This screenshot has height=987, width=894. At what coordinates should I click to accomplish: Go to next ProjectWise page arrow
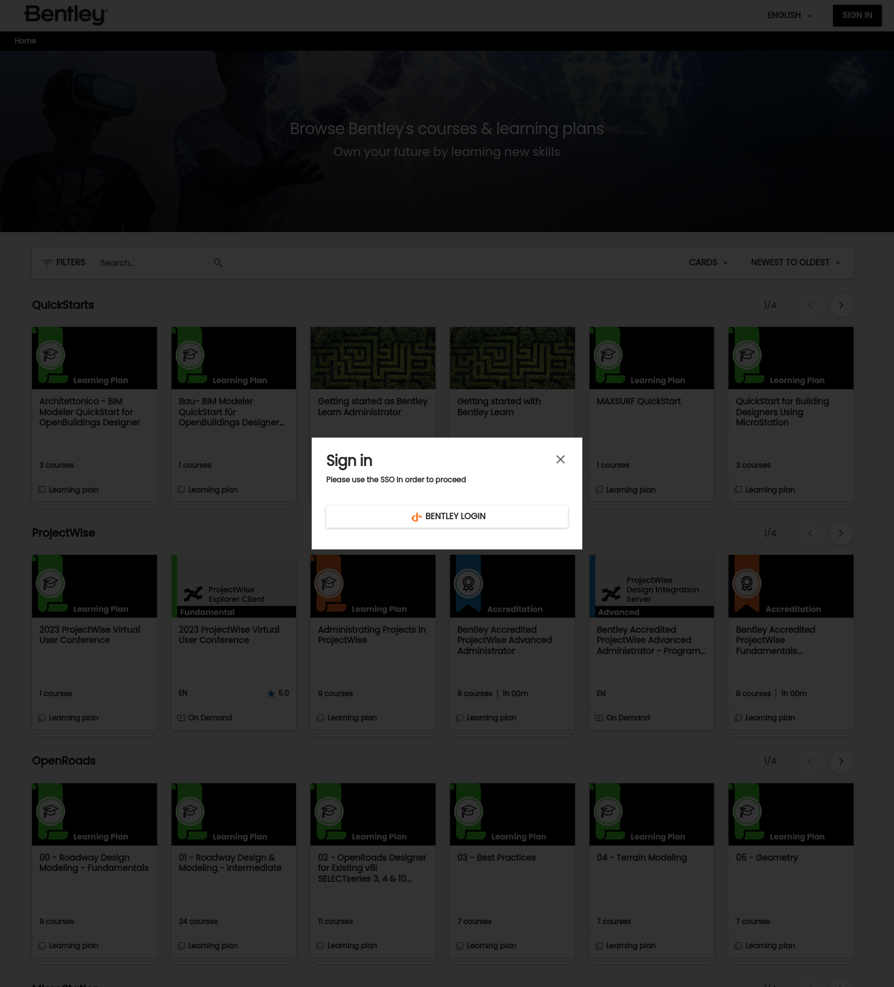(841, 533)
